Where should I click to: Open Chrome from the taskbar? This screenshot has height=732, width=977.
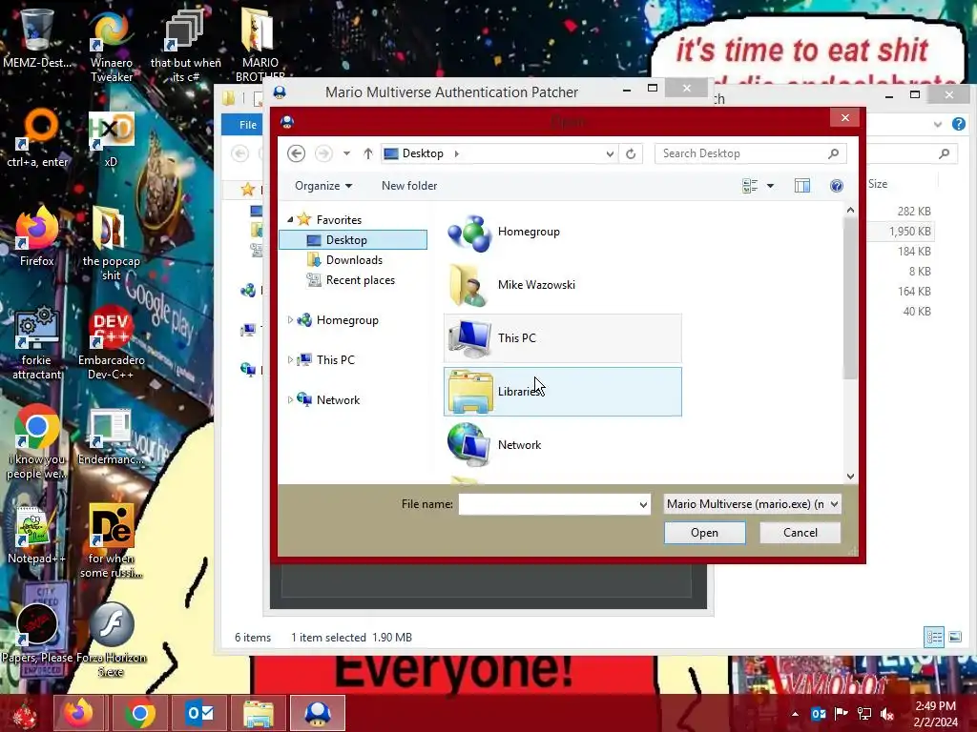[x=139, y=713]
